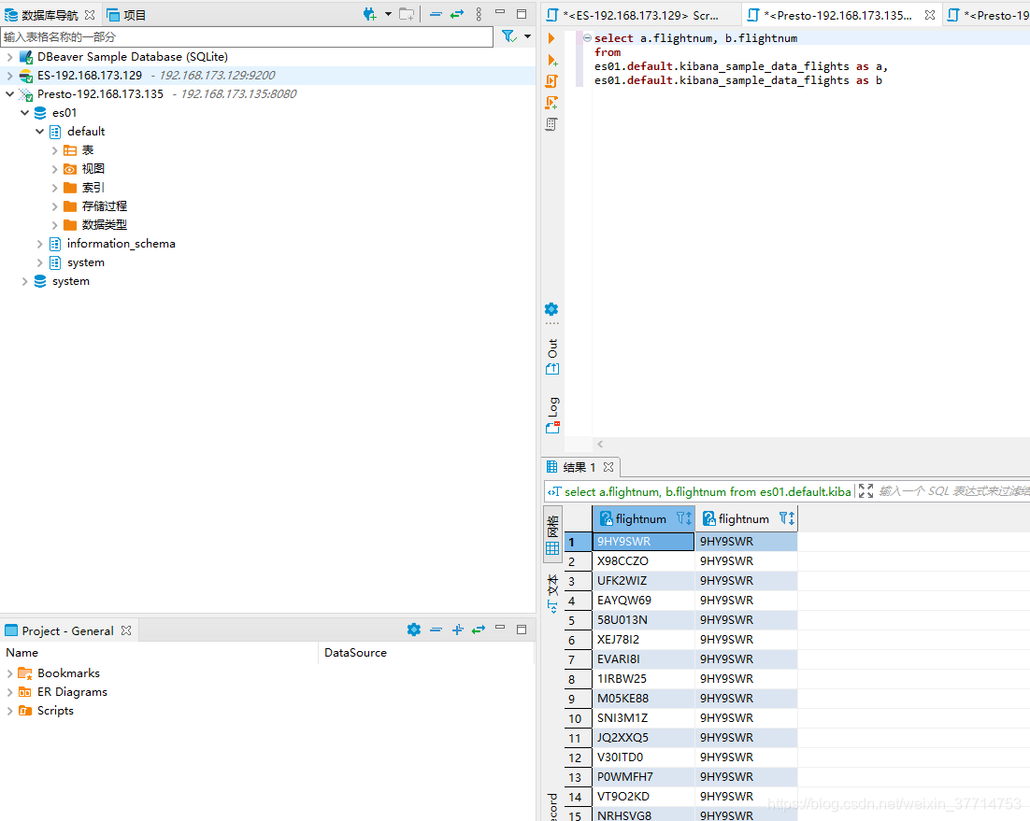Open the new connection dropdown arrow

pos(388,14)
